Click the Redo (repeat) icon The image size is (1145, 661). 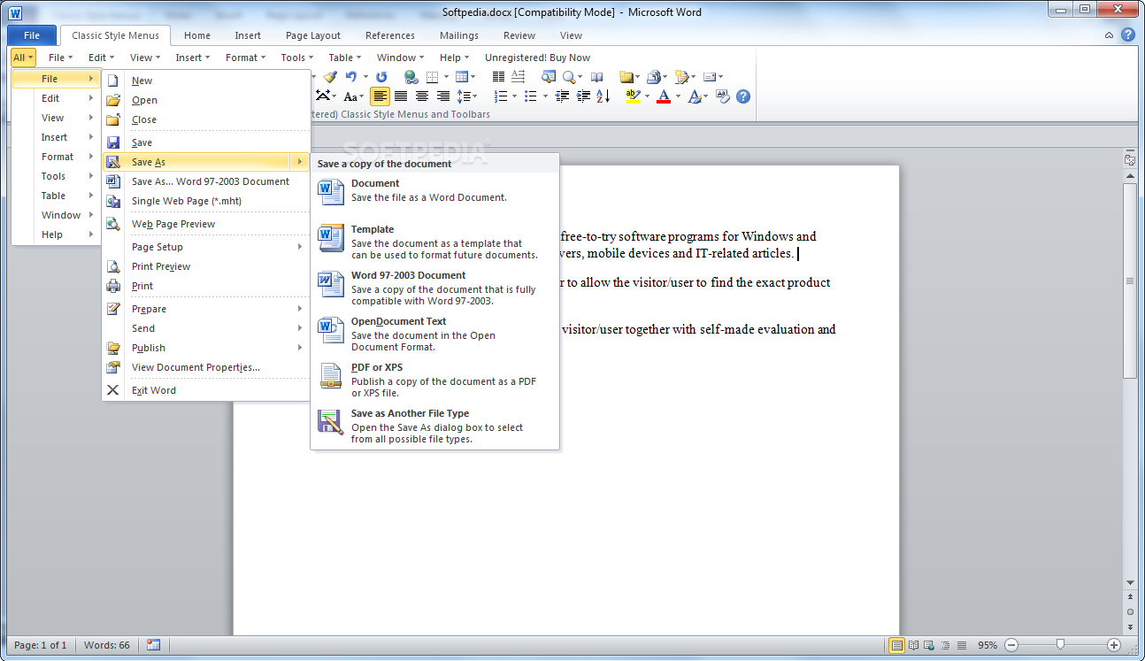[x=381, y=77]
